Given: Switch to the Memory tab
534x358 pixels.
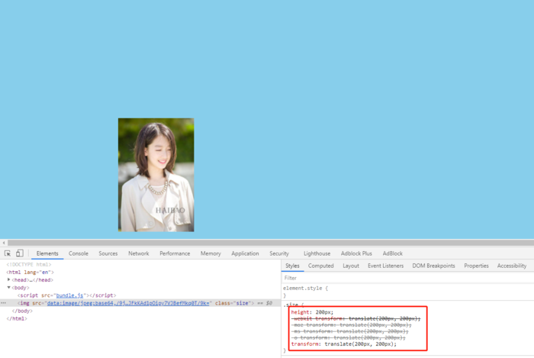Looking at the screenshot, I should coord(211,253).
